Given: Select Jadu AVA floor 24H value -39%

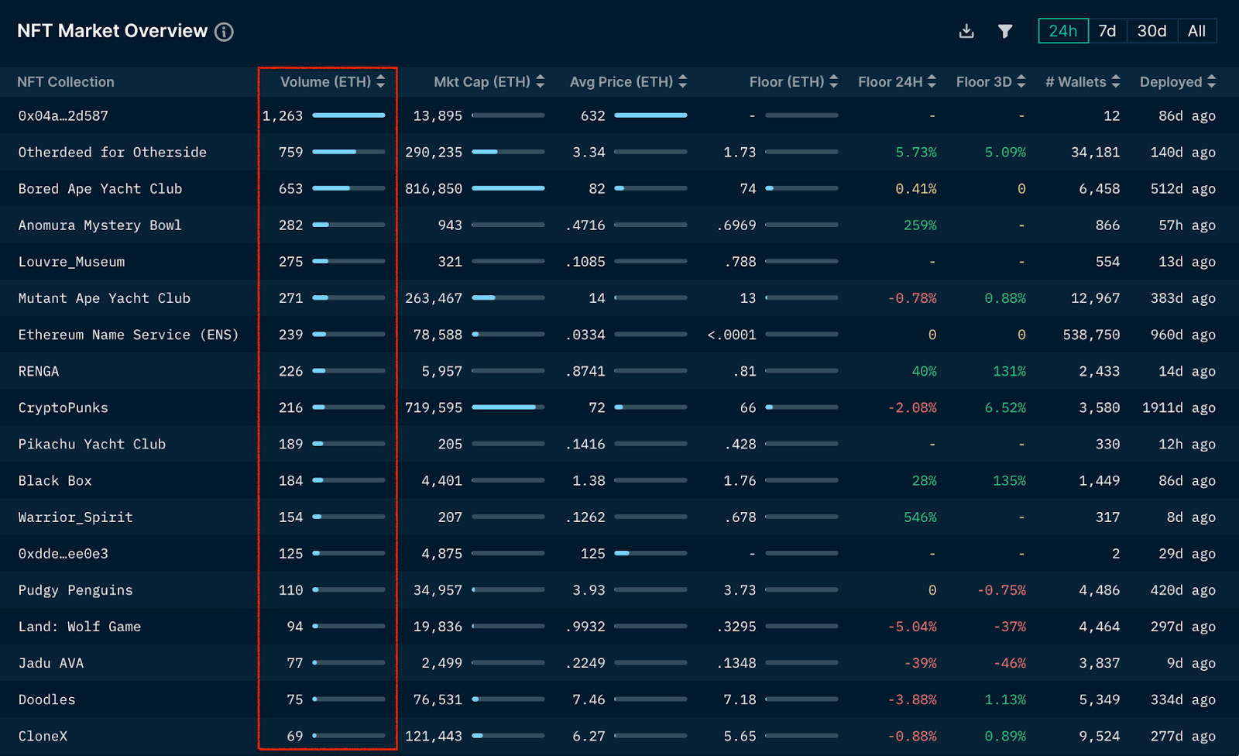Looking at the screenshot, I should [x=920, y=663].
